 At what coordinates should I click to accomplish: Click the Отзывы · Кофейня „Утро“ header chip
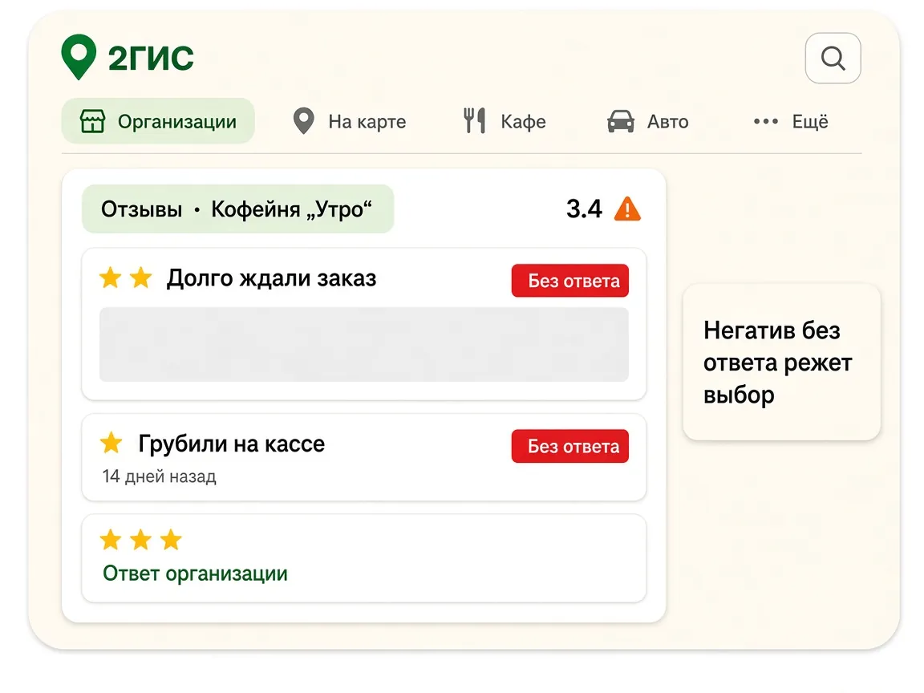coord(237,209)
